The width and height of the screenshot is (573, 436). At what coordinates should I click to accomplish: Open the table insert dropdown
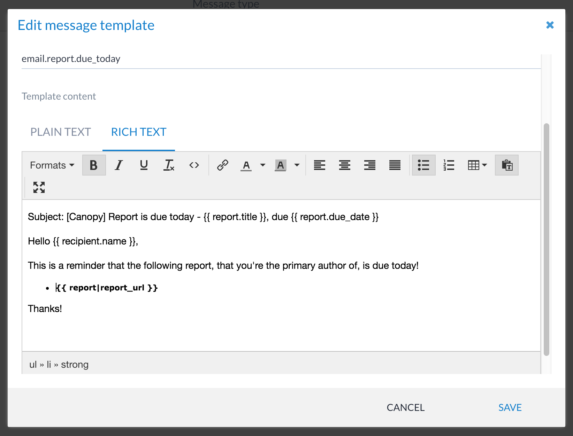pyautogui.click(x=477, y=165)
